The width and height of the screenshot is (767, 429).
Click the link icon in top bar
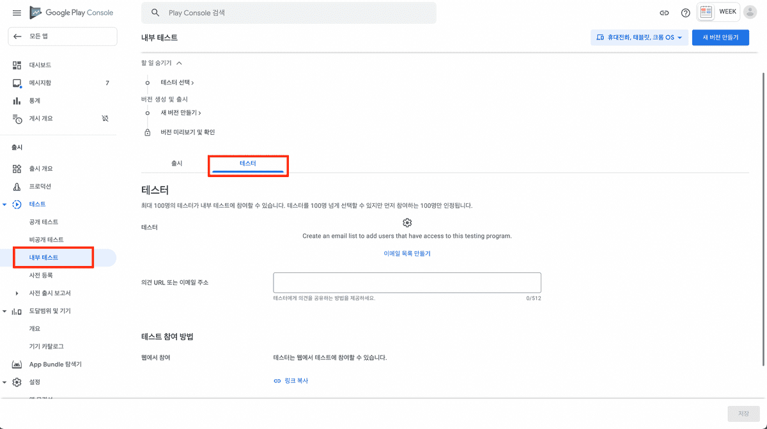665,13
